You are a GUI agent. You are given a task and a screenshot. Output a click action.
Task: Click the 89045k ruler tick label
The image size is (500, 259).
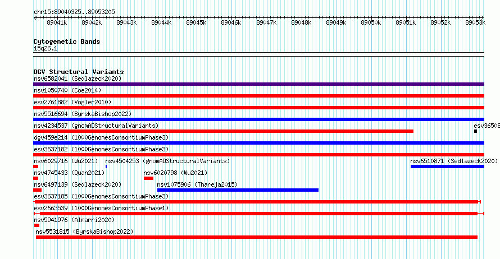[x=196, y=22]
